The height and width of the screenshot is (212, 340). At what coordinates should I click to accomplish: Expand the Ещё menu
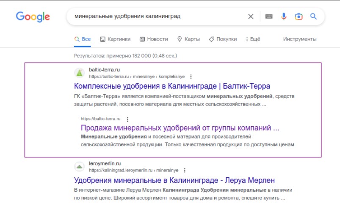253,39
